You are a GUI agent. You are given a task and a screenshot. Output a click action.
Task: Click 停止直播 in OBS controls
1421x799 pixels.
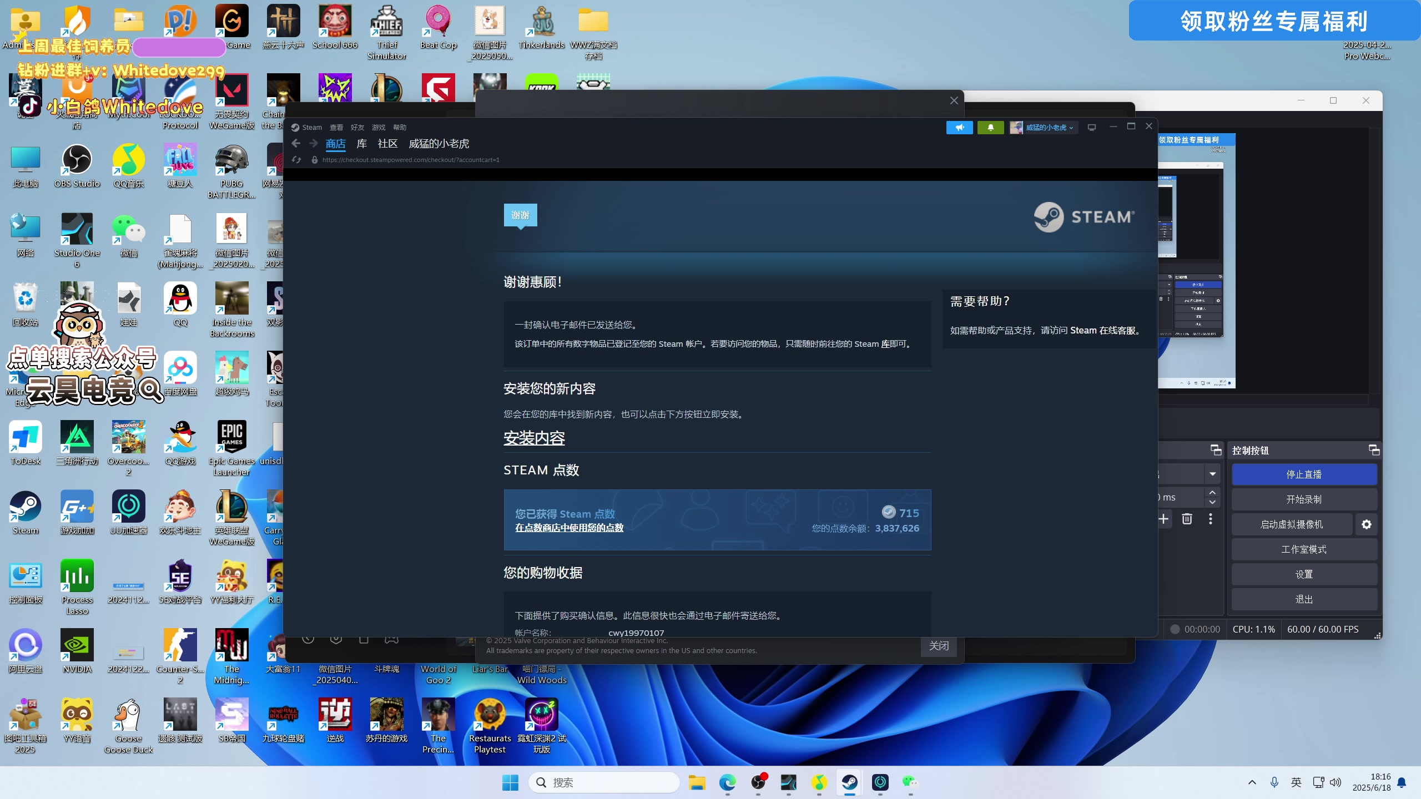(1304, 475)
